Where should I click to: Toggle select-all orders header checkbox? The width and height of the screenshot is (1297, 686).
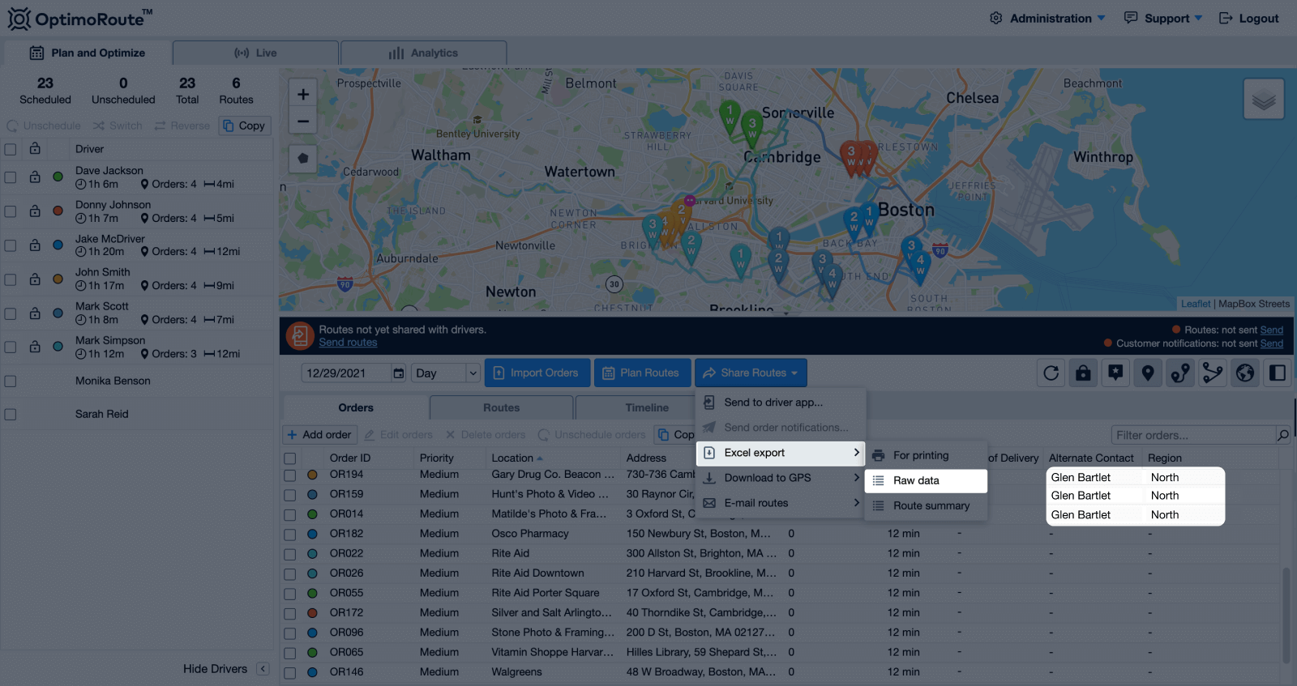click(289, 458)
